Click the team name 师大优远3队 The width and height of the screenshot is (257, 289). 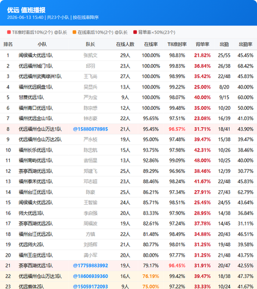pos(31,213)
